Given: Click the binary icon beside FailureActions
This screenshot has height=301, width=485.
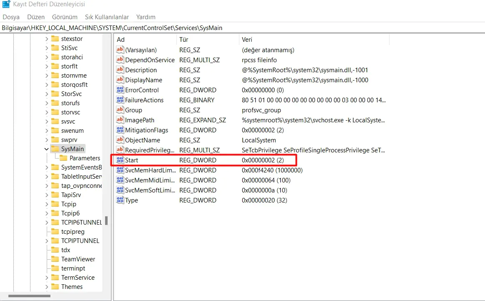Looking at the screenshot, I should pos(120,100).
